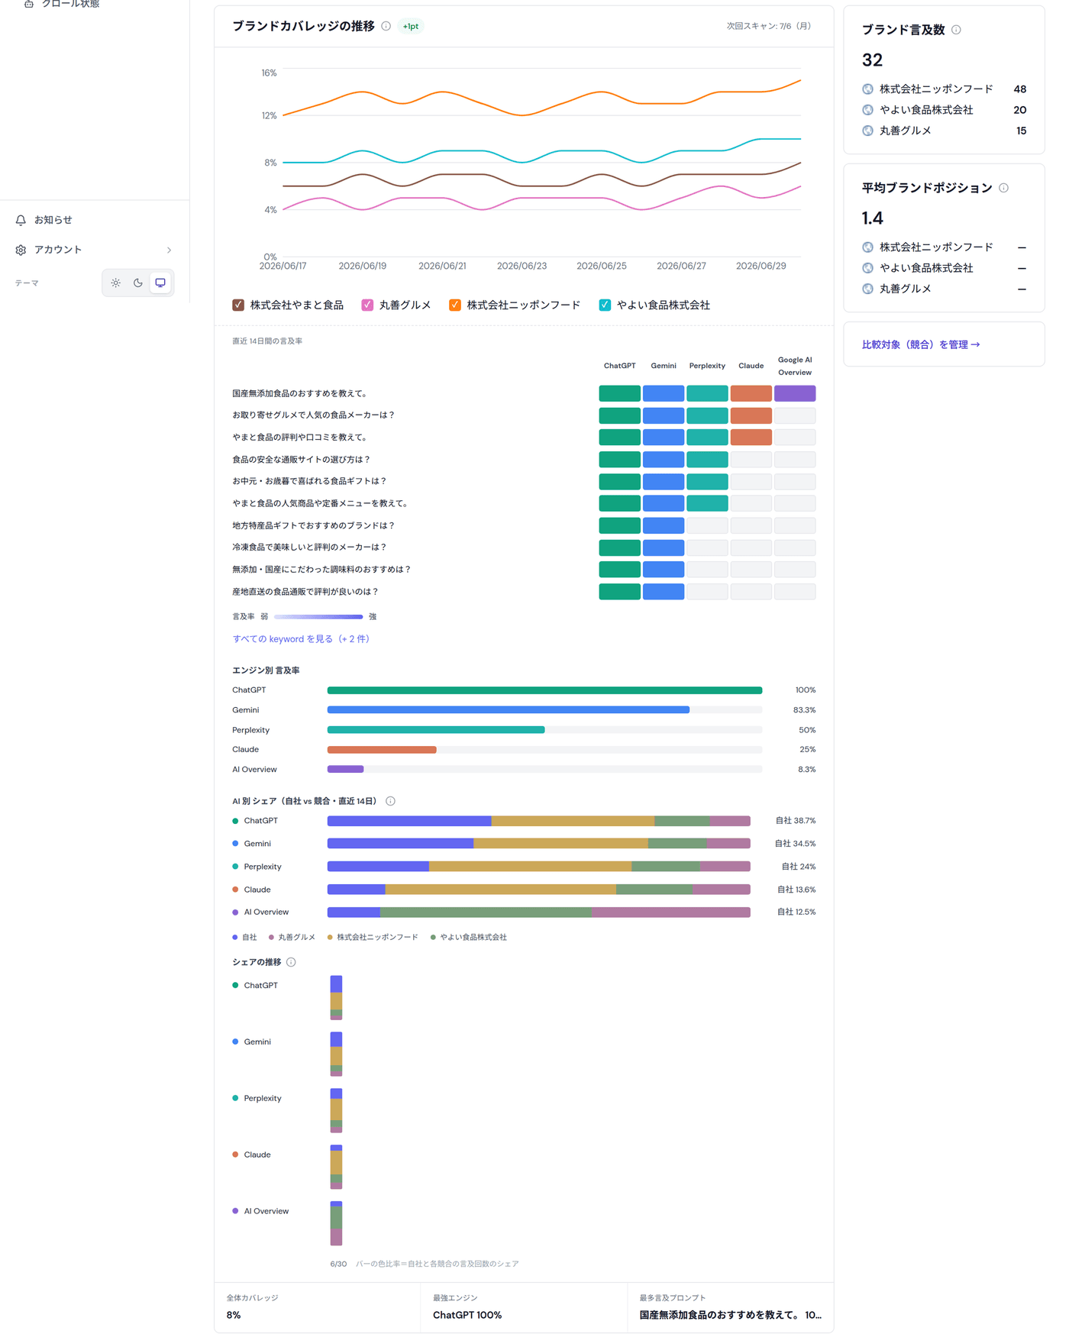Click すべての keyword を見る link
This screenshot has width=1069, height=1334.
(x=301, y=639)
